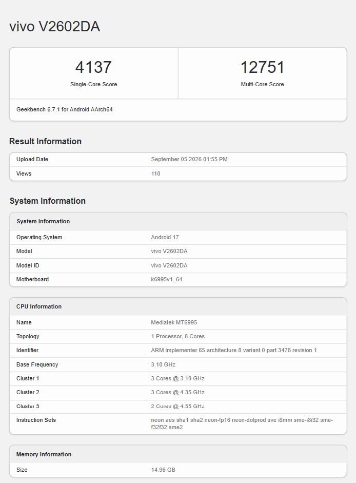This screenshot has height=483, width=356.
Task: Click the ARM implementer identifier value
Action: (x=234, y=350)
